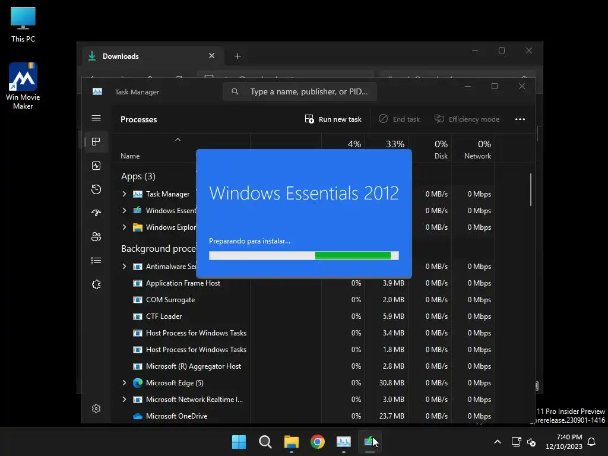Show hidden system tray icons
Image resolution: width=608 pixels, height=456 pixels.
[498, 442]
